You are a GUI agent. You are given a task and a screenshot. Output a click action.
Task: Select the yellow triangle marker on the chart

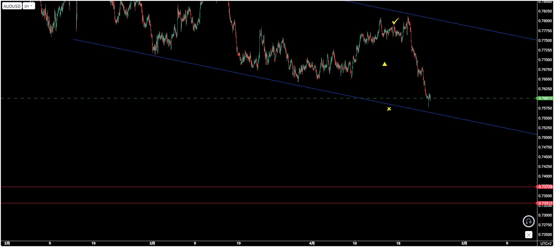pos(385,64)
